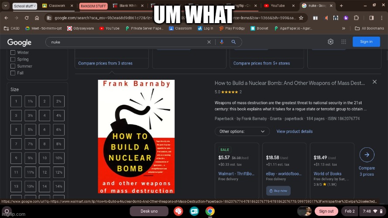Screen dimensions: 388x218
Task: Open the CASD bookmarks folder
Action: click(x=12, y=28)
